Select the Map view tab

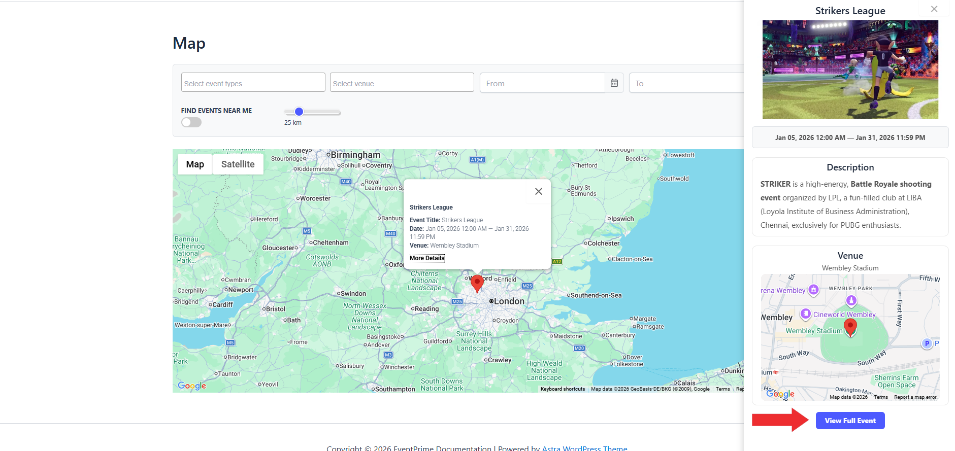195,164
